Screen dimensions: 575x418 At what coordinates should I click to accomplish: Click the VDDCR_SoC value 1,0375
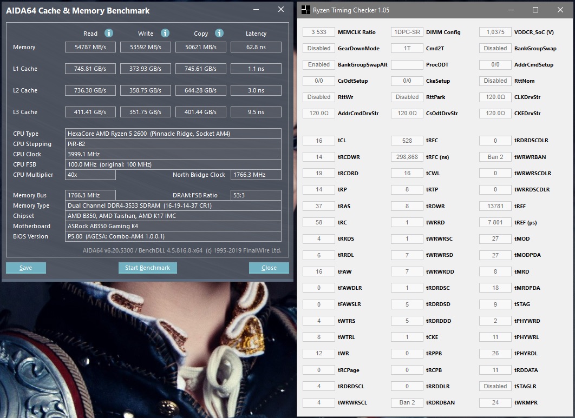[x=495, y=32]
